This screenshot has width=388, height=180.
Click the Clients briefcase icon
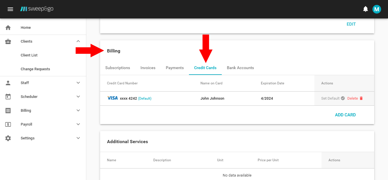point(8,41)
